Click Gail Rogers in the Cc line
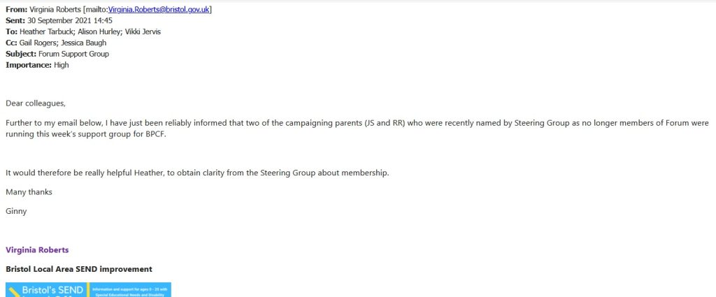The width and height of the screenshot is (716, 297). [41, 43]
